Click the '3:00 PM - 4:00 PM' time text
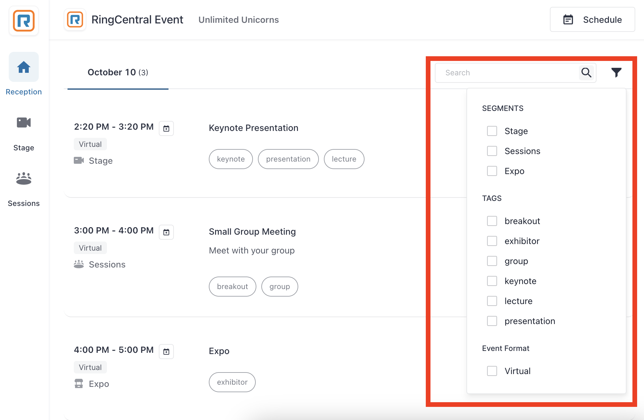Image resolution: width=644 pixels, height=420 pixels. [114, 231]
